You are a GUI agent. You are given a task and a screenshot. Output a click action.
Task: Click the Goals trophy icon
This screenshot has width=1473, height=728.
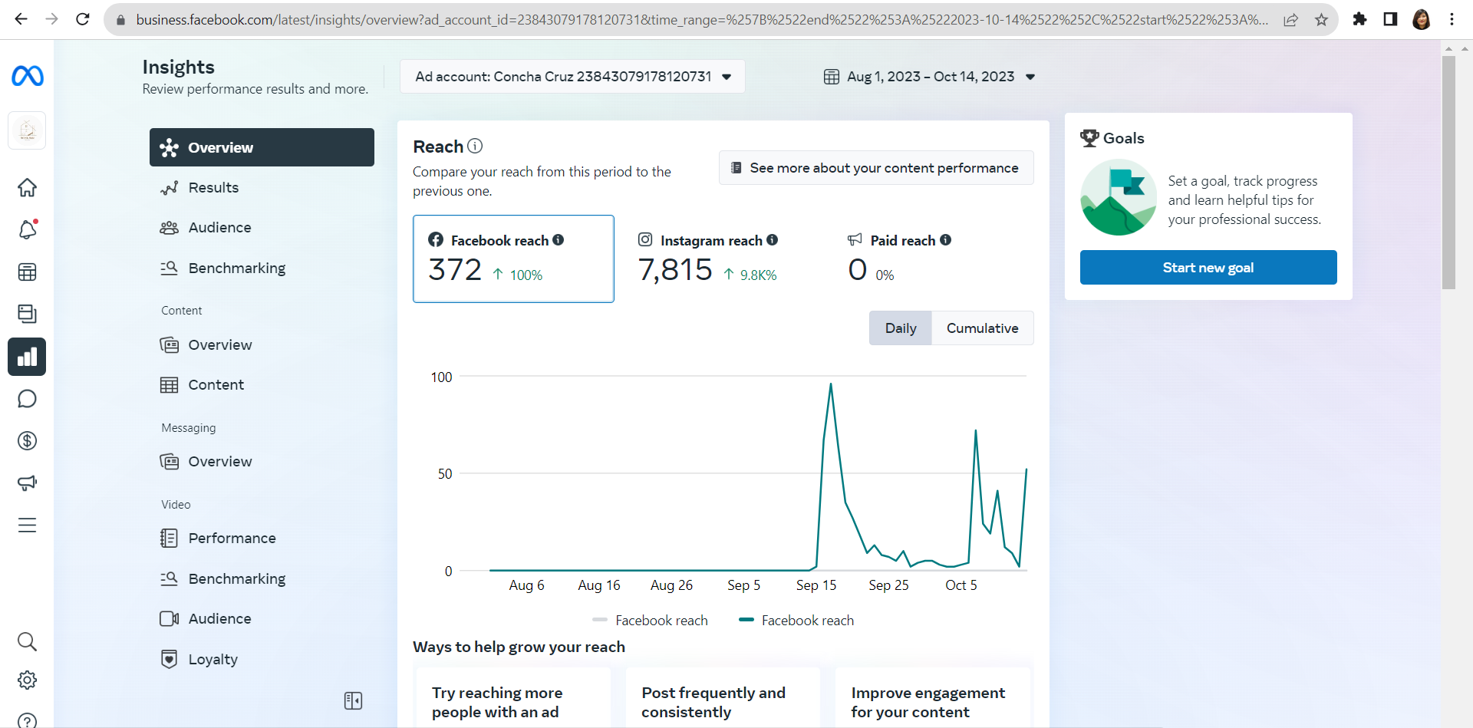(1089, 138)
